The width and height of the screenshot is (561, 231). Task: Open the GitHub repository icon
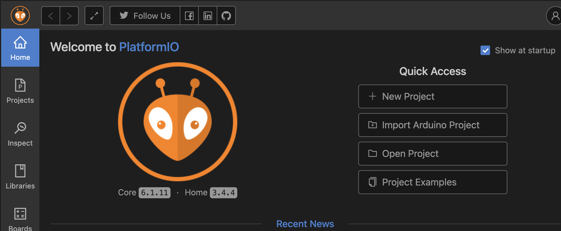pyautogui.click(x=226, y=16)
